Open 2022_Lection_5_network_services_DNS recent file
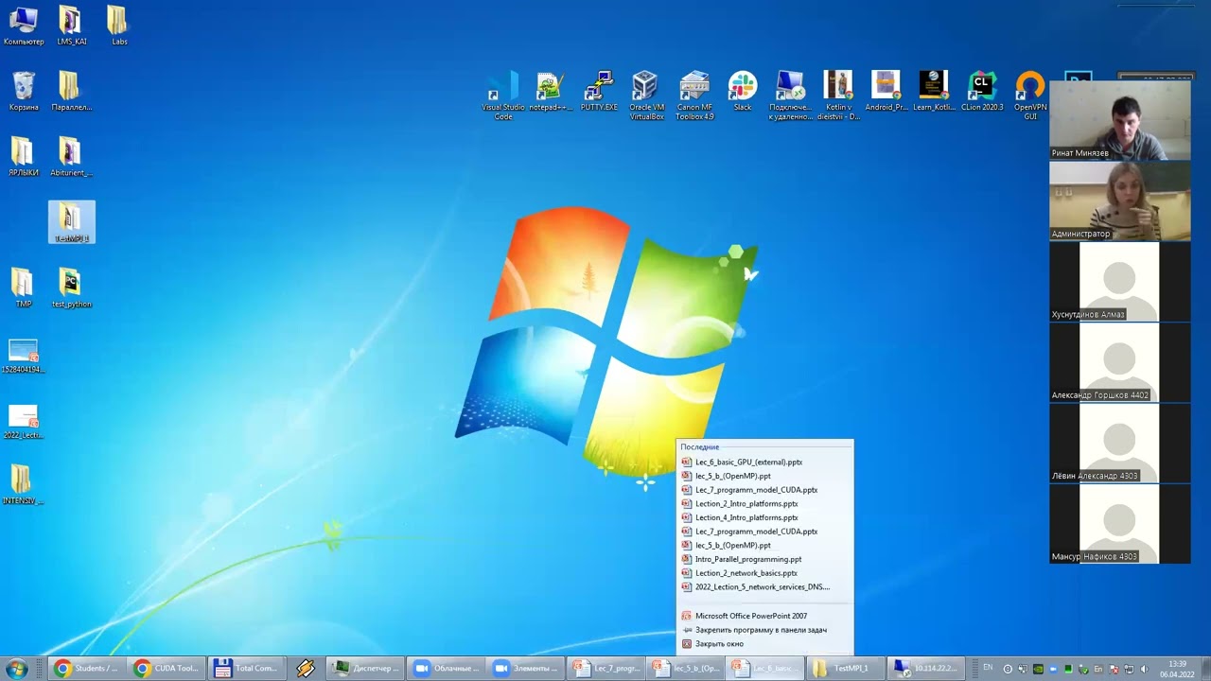The width and height of the screenshot is (1211, 681). click(764, 586)
